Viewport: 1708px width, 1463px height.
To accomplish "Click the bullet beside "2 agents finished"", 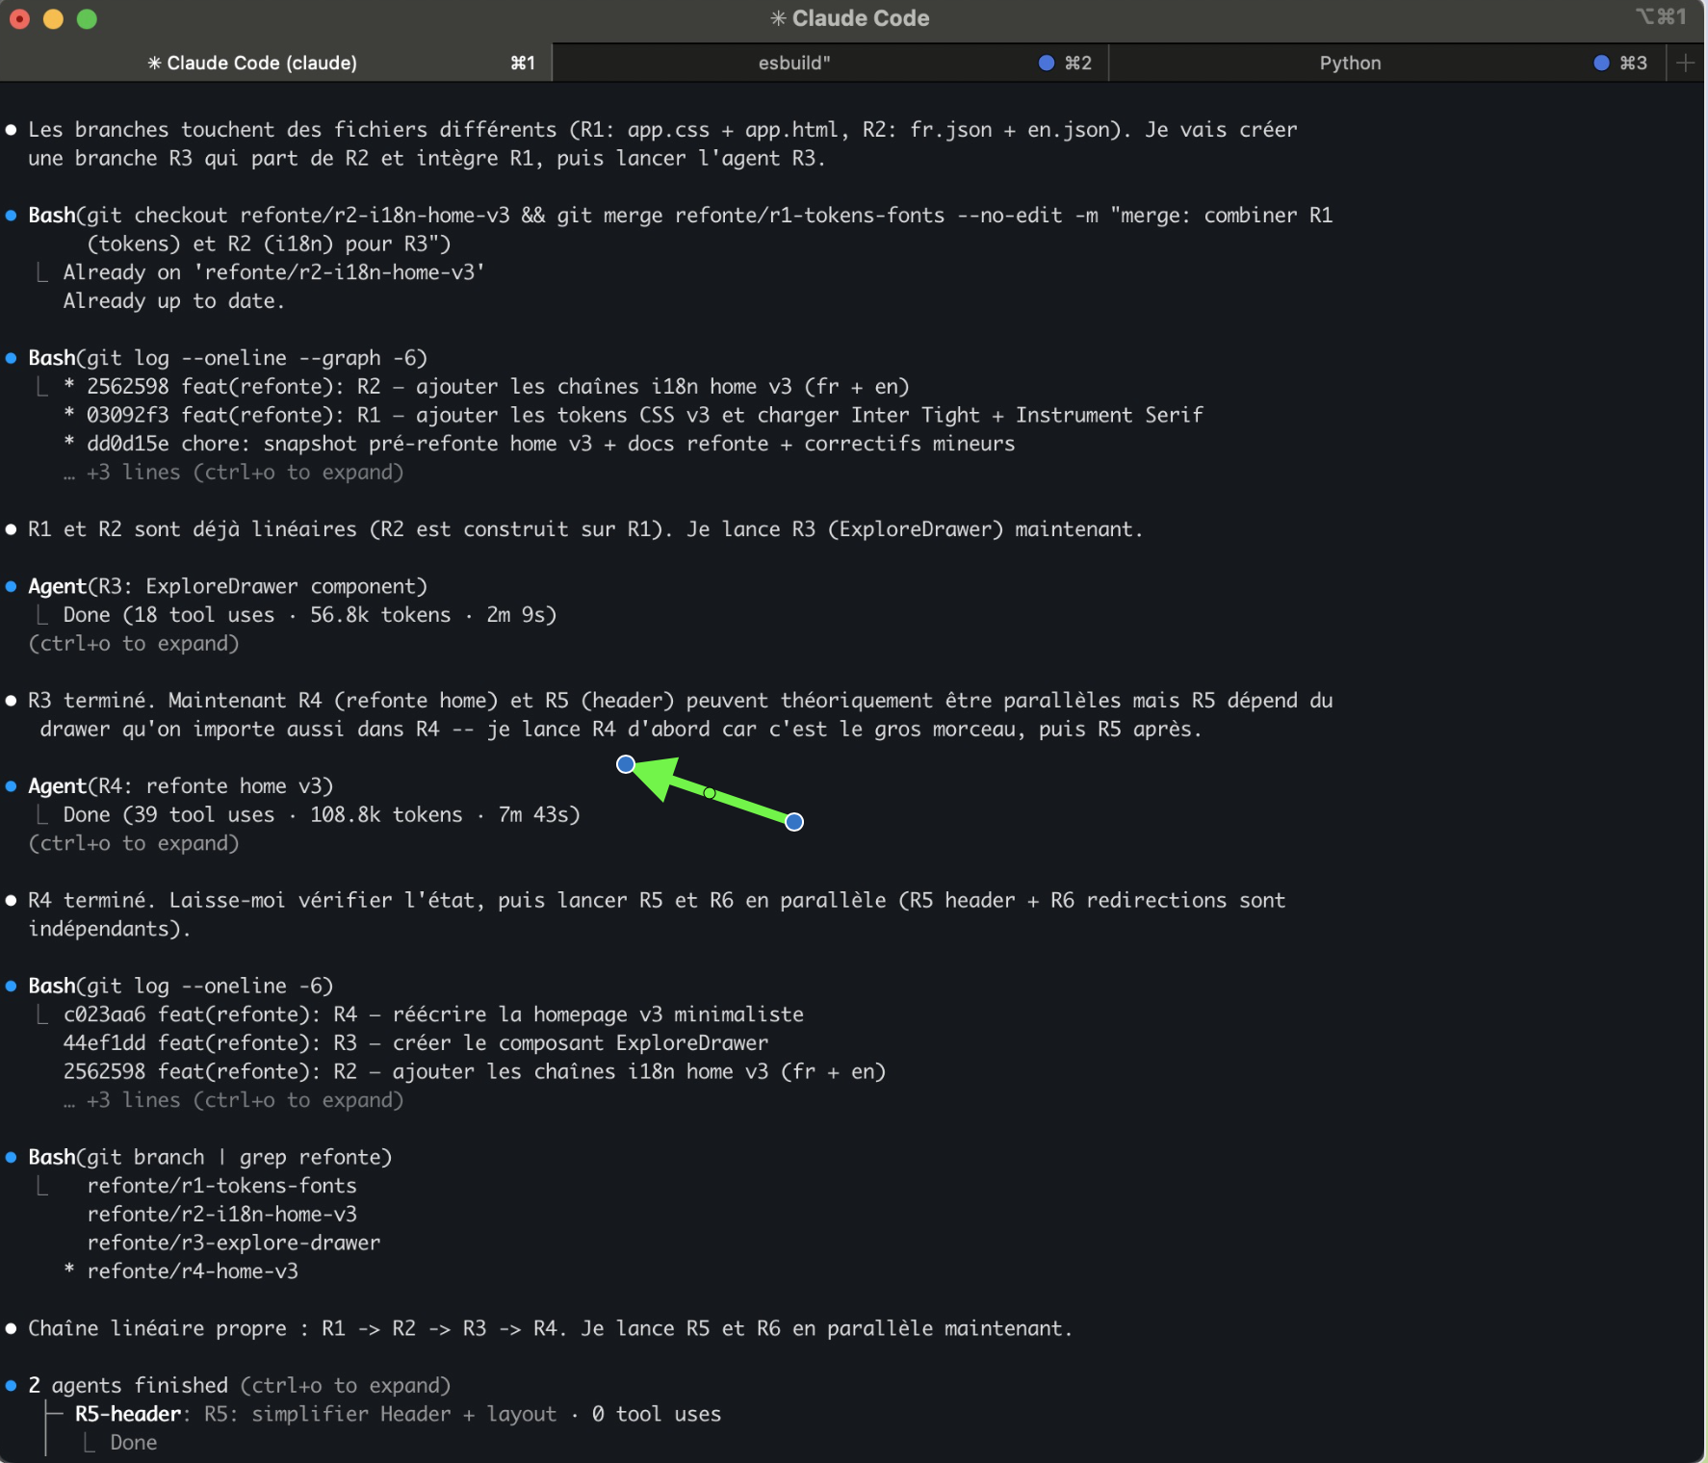I will [11, 1385].
